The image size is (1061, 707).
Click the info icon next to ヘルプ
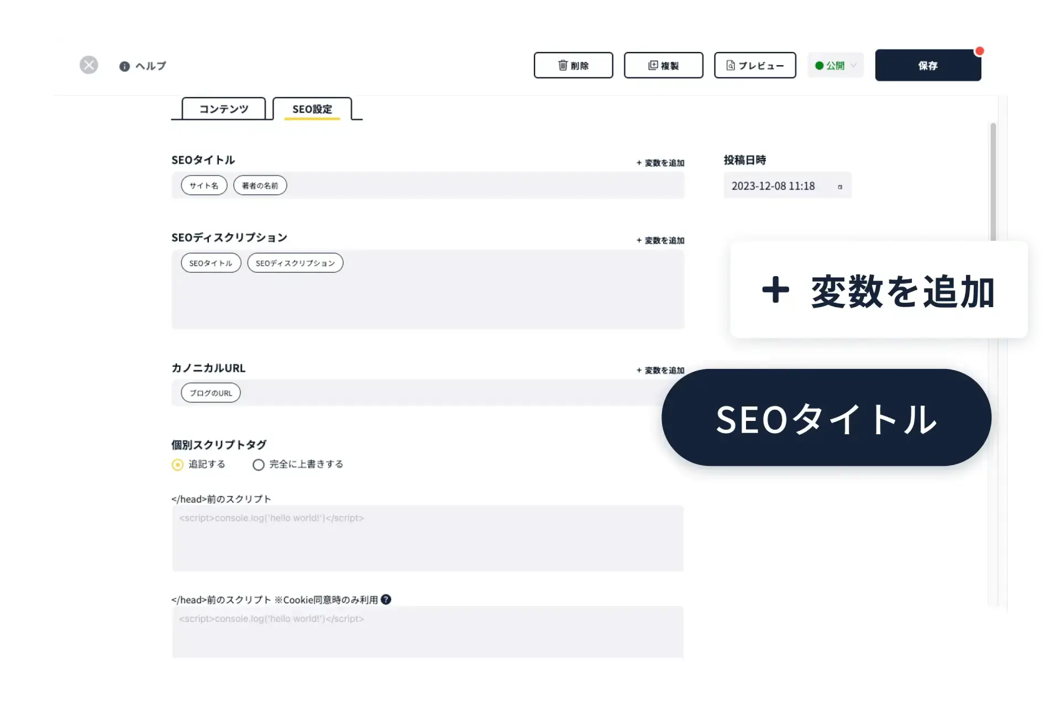(124, 66)
